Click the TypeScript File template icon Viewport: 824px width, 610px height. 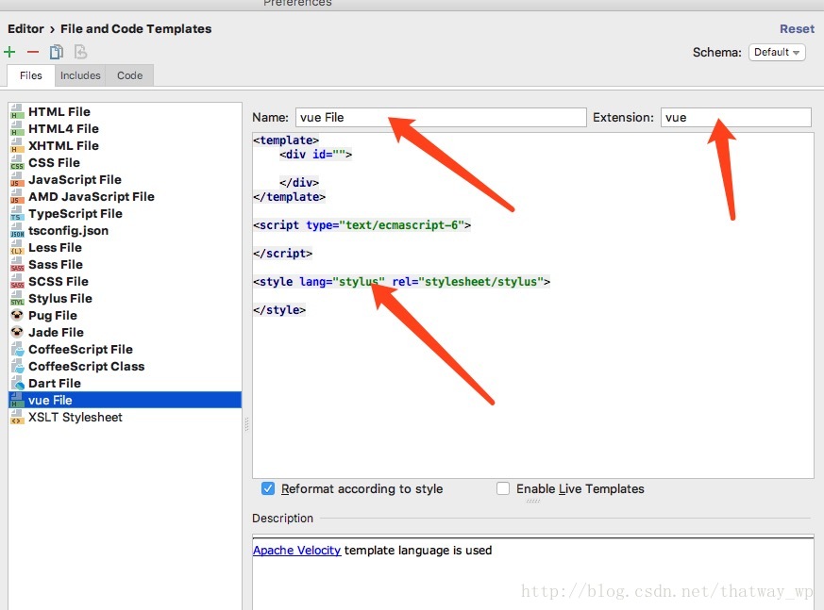(17, 214)
